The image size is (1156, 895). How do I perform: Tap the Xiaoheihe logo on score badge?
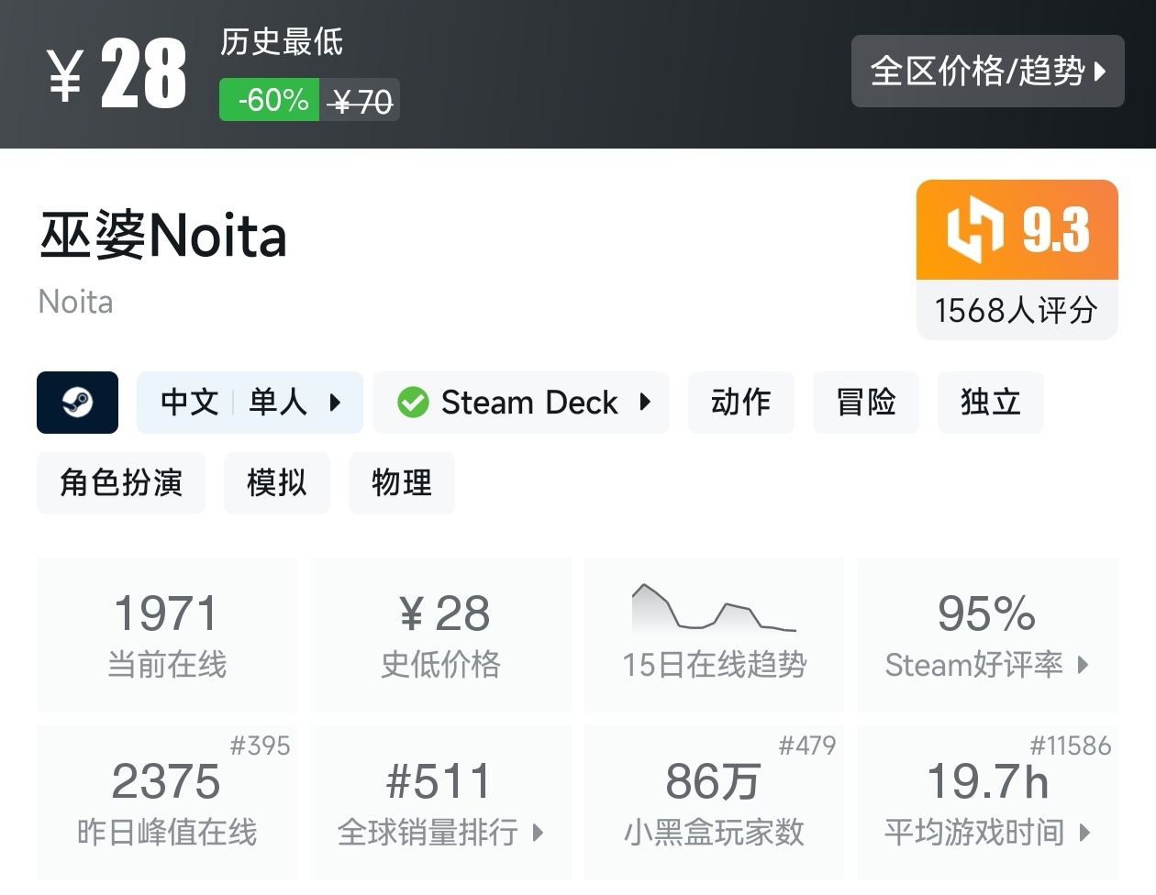click(974, 229)
